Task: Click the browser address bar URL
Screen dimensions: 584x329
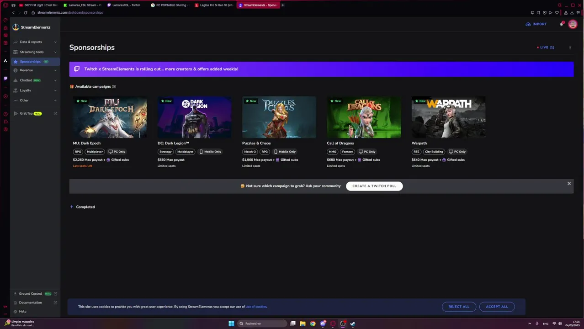Action: 70,12
